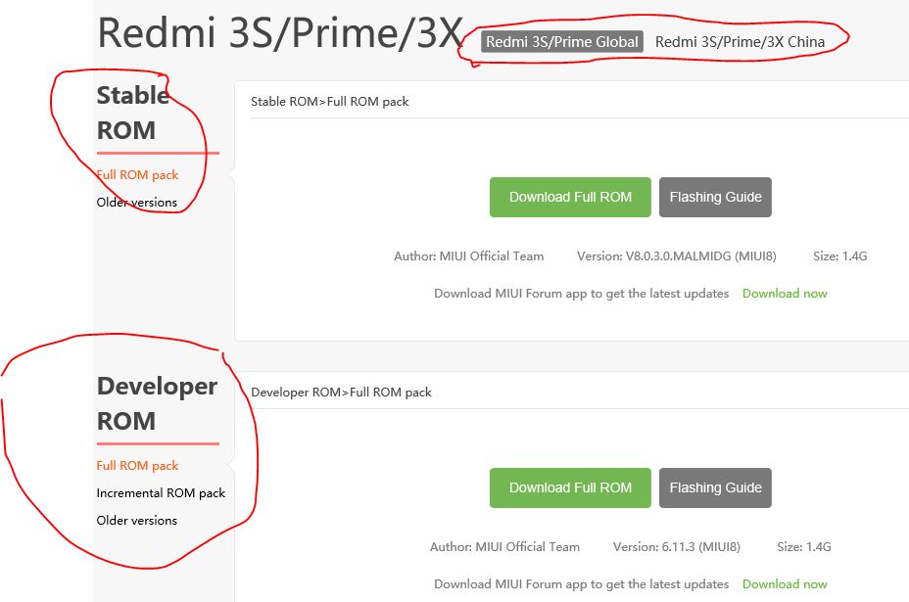
Task: Click the Developer ROM>Full ROM pack breadcrumb
Action: click(342, 393)
